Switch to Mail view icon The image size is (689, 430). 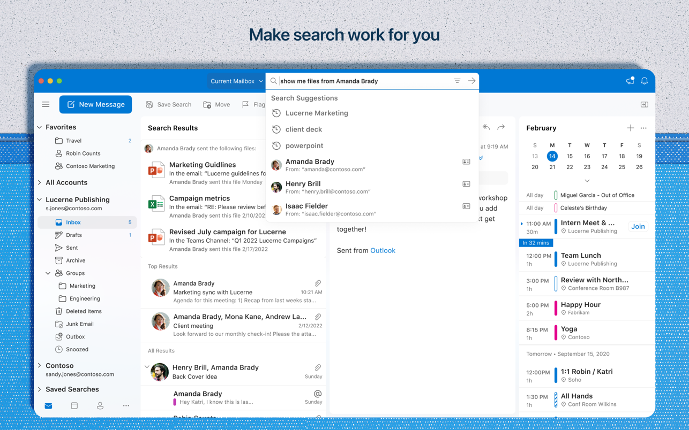tap(48, 406)
